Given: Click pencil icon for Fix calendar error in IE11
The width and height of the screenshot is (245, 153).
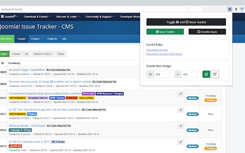Looking at the screenshot, I should (x=181, y=142).
